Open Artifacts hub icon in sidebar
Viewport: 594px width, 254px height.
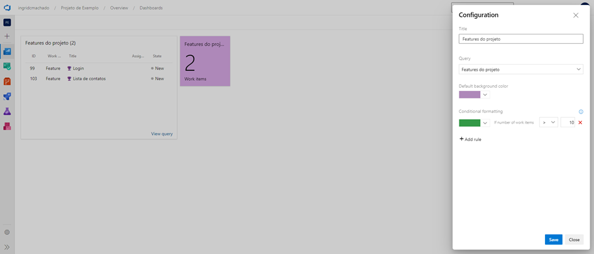point(7,126)
